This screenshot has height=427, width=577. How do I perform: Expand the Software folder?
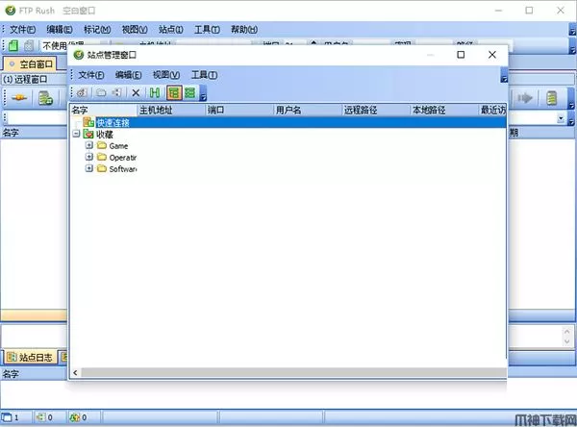(x=88, y=168)
